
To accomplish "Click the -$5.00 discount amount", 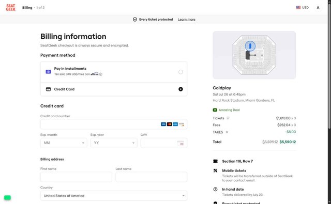I will (291, 132).
